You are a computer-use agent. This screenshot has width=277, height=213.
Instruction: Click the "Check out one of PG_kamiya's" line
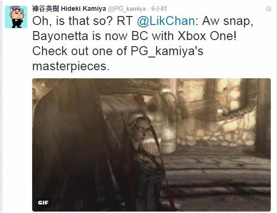tap(118, 51)
